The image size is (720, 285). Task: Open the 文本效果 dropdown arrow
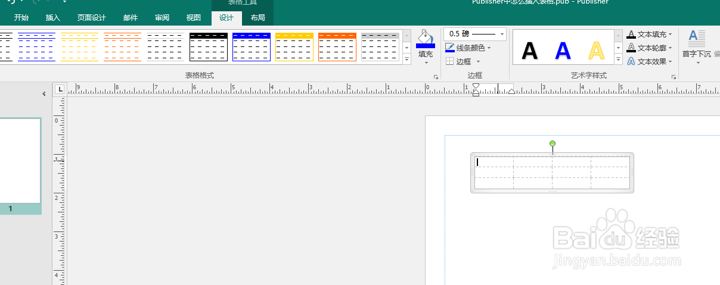click(671, 62)
